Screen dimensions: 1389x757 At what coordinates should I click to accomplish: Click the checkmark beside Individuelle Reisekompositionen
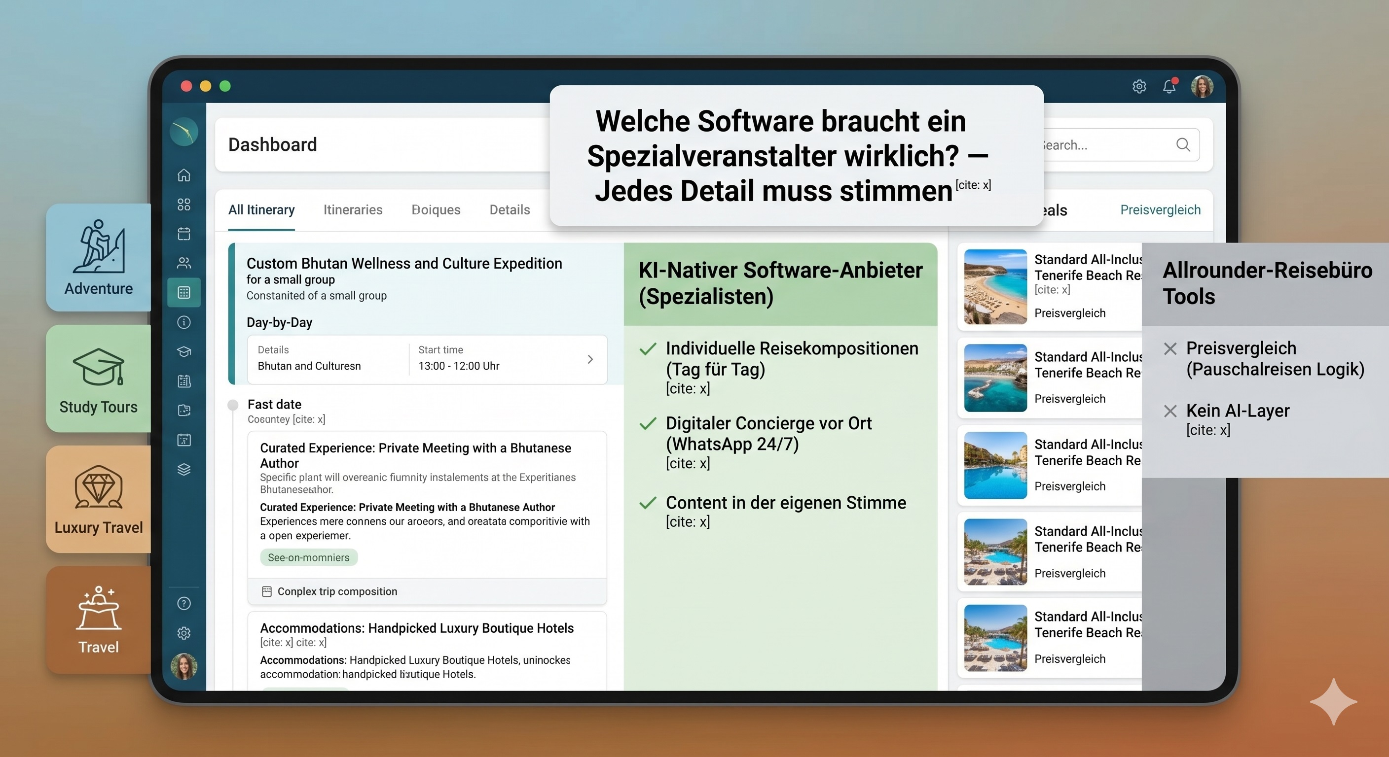648,349
